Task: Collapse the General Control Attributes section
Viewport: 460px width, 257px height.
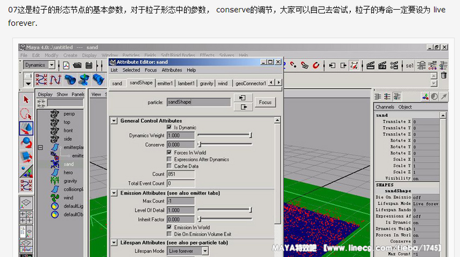Action: click(114, 121)
